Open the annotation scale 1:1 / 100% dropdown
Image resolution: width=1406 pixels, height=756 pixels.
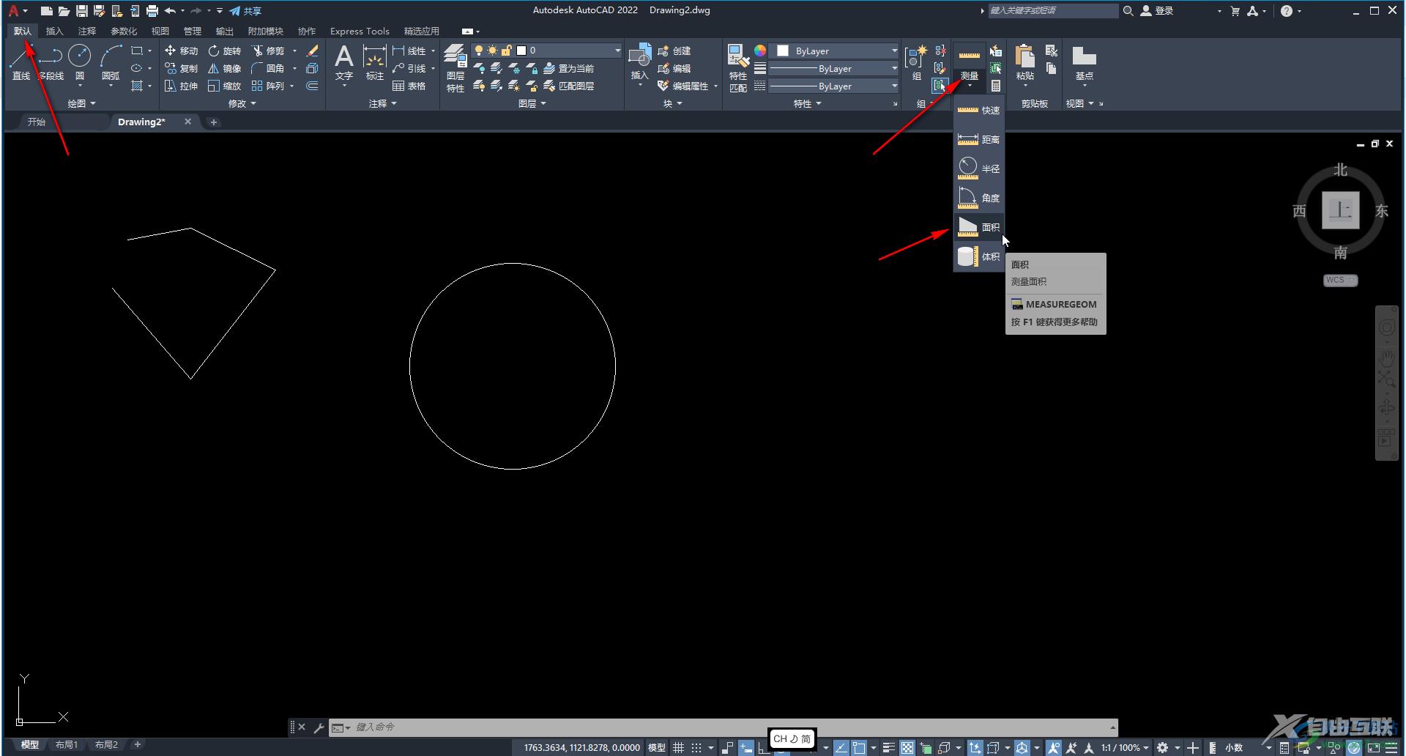click(x=1125, y=748)
